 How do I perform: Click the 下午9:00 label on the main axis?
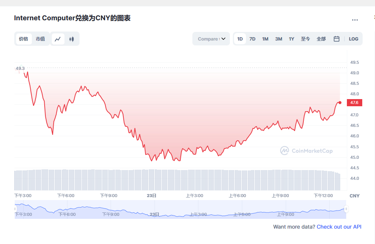[x=109, y=196]
